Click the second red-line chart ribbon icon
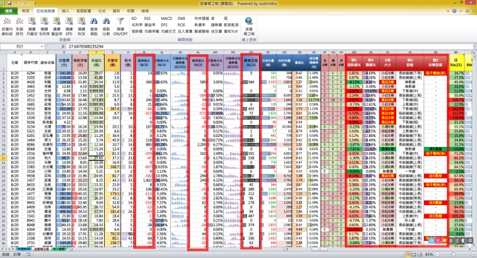Image resolution: width=477 pixels, height=258 pixels. coord(19,21)
